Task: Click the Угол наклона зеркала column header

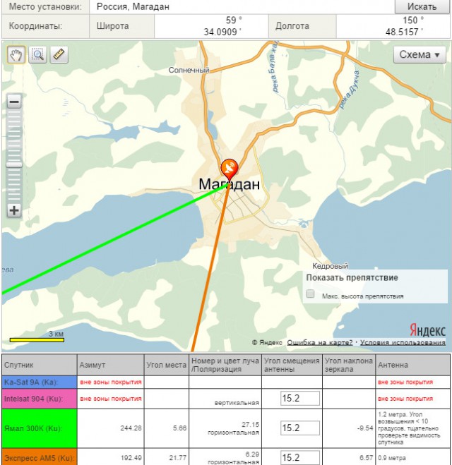Action: click(x=349, y=365)
